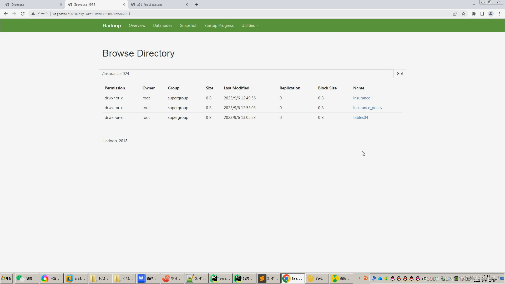This screenshot has height=284, width=505.
Task: Click the /insurance2024 path input field
Action: (x=246, y=74)
